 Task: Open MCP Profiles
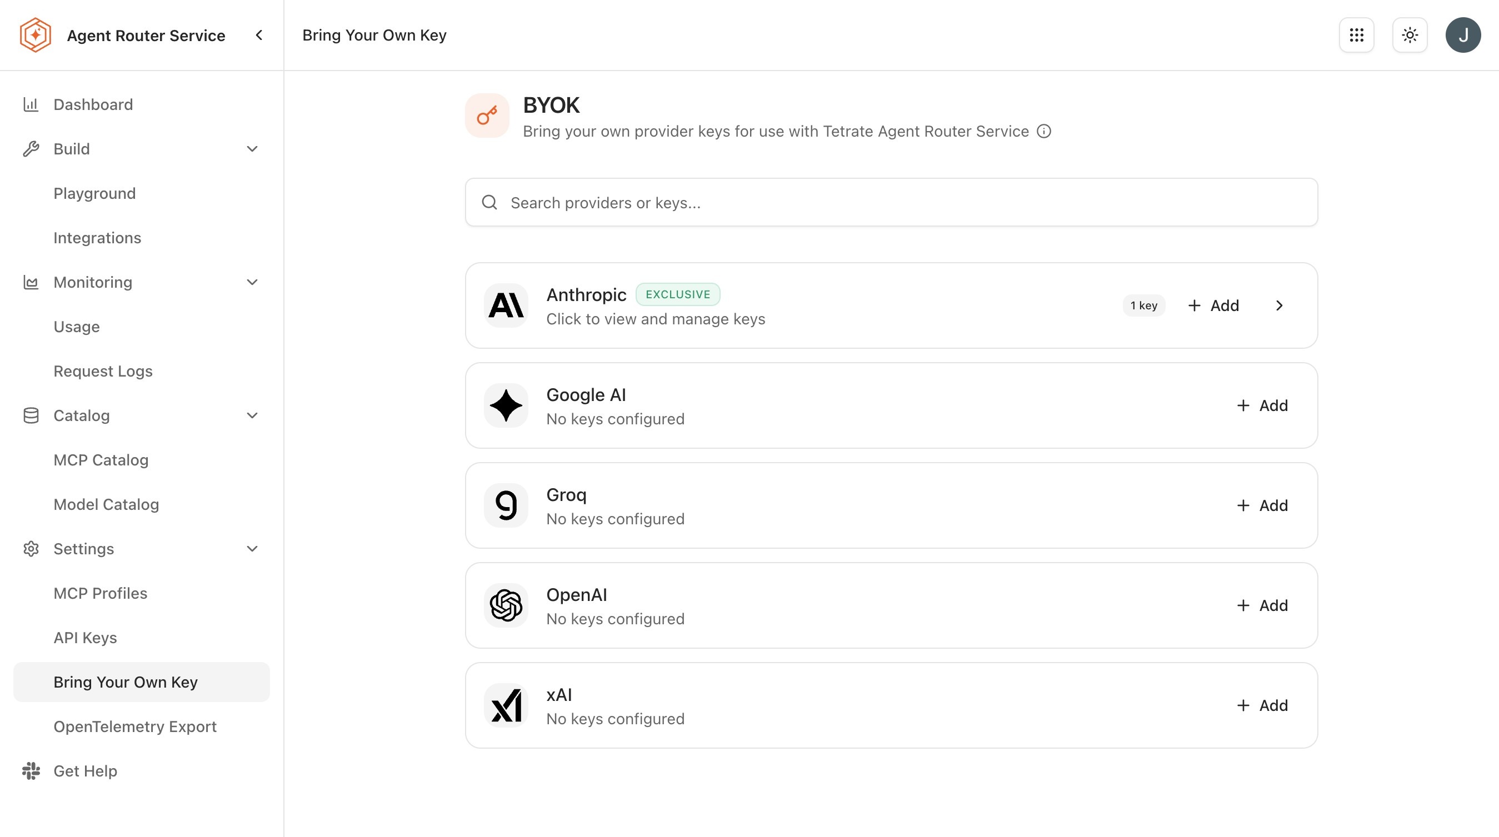pos(142,593)
